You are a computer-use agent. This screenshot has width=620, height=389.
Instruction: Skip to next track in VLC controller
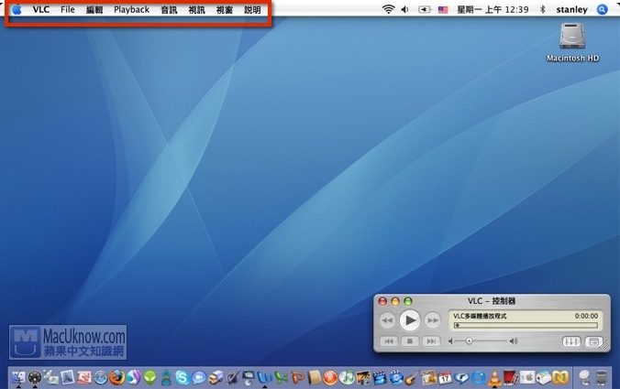431,340
